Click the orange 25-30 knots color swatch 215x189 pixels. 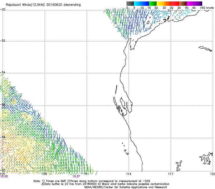click(x=168, y=3)
